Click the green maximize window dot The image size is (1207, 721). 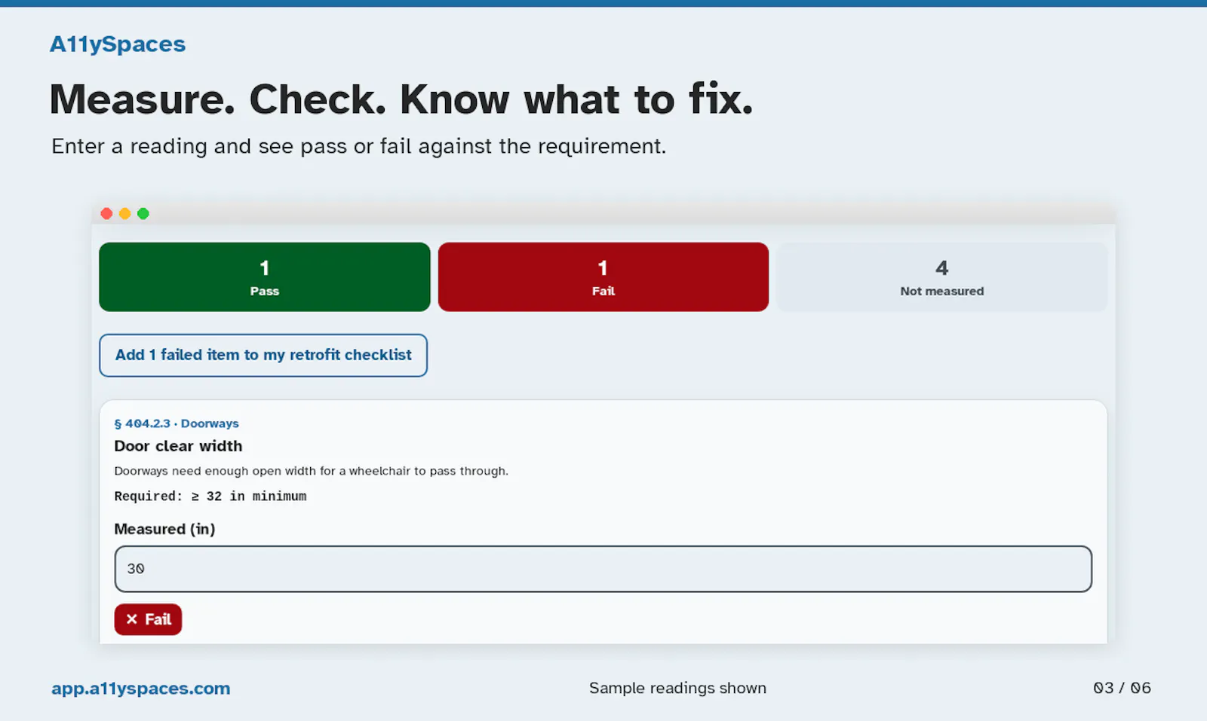pyautogui.click(x=143, y=214)
